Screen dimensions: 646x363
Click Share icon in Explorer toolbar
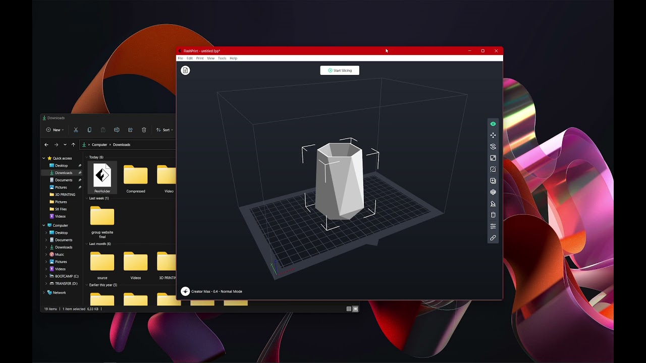(x=130, y=130)
